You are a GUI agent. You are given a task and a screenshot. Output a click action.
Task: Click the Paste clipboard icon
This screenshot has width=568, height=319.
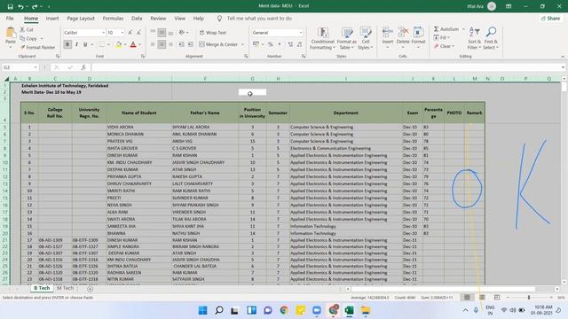coord(10,34)
